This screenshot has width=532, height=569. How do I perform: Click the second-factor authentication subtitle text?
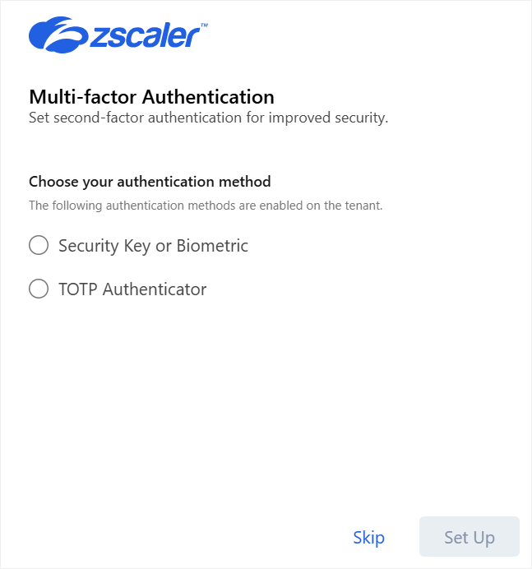[208, 118]
